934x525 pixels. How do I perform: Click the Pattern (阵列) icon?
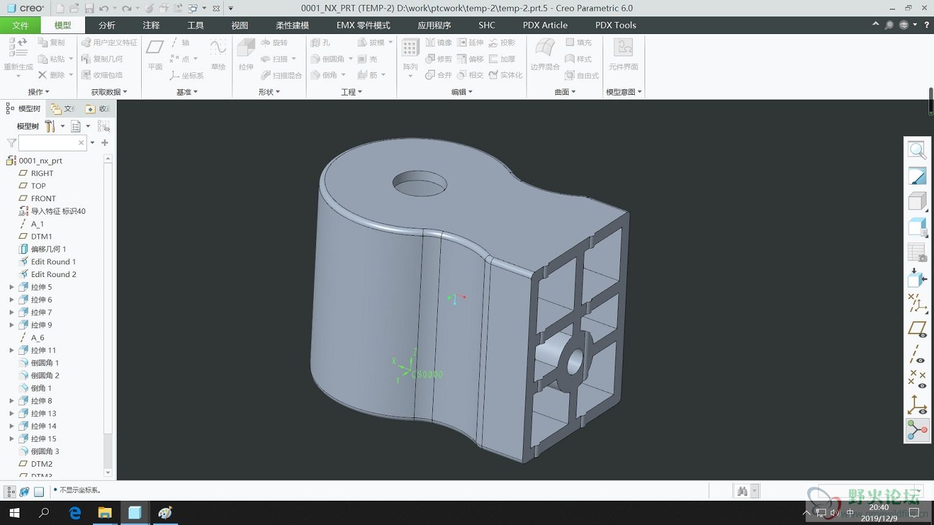pyautogui.click(x=410, y=54)
